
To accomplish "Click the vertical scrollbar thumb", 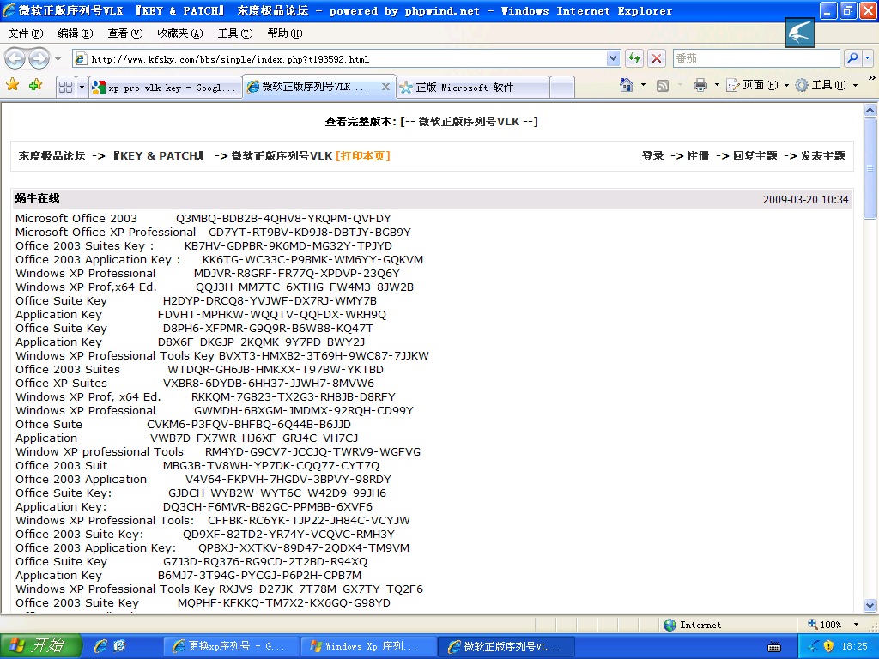I will 870,167.
